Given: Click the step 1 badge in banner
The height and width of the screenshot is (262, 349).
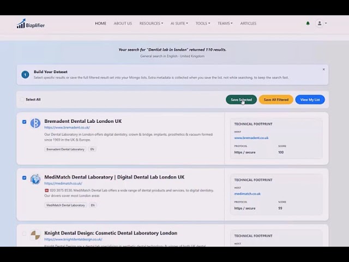Looking at the screenshot, I should [x=25, y=75].
